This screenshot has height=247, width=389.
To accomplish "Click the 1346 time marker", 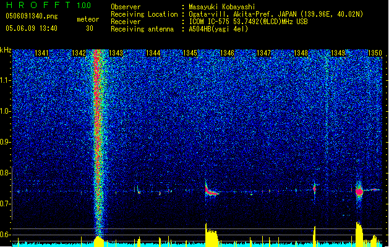I will click(227, 53).
